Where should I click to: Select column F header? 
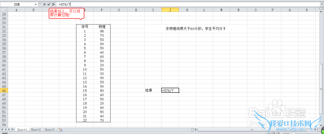pyautogui.click(x=102, y=10)
